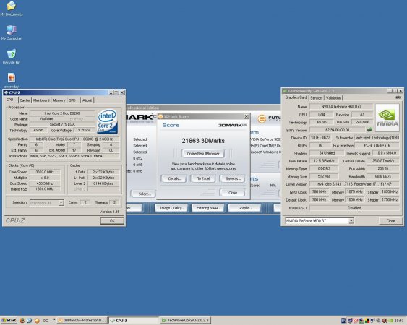Image resolution: width=407 pixels, height=325 pixels.
Task: Open the Memory tab in CPU-Z
Action: [59, 100]
